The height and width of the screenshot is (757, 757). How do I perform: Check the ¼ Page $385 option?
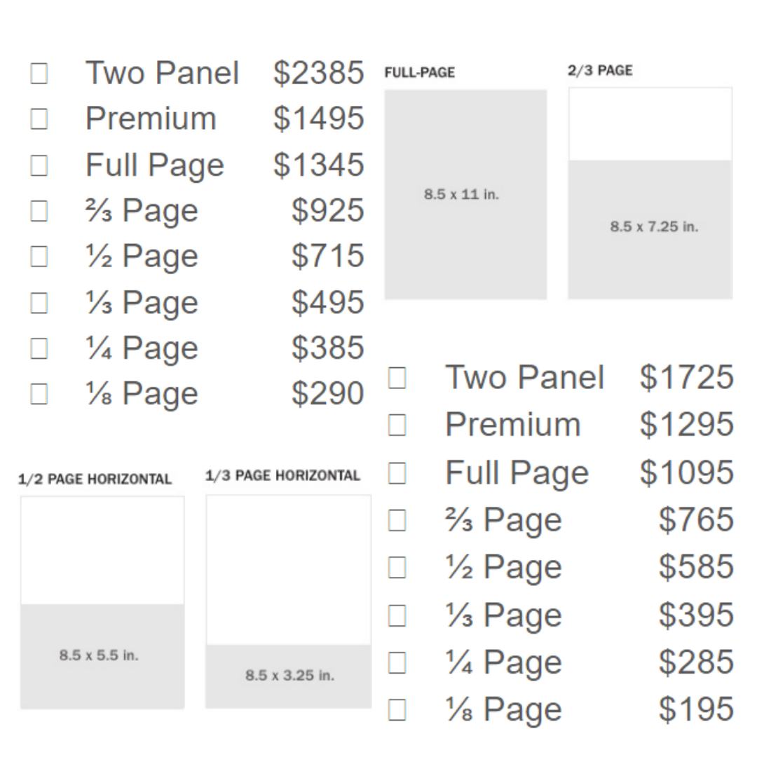39,348
